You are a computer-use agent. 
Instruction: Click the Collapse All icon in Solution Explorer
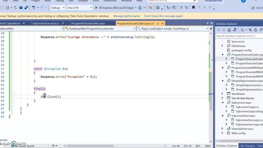pos(261,30)
